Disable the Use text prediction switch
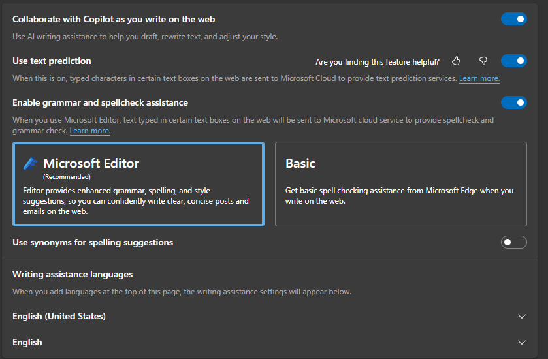Screen dimensions: 548x359 point(514,61)
